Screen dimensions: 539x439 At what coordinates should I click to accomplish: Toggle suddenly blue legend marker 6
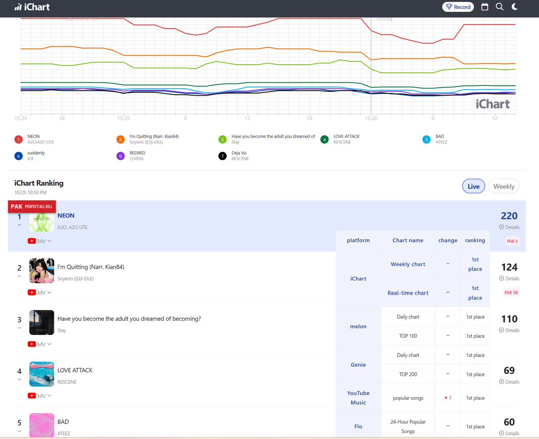point(18,156)
